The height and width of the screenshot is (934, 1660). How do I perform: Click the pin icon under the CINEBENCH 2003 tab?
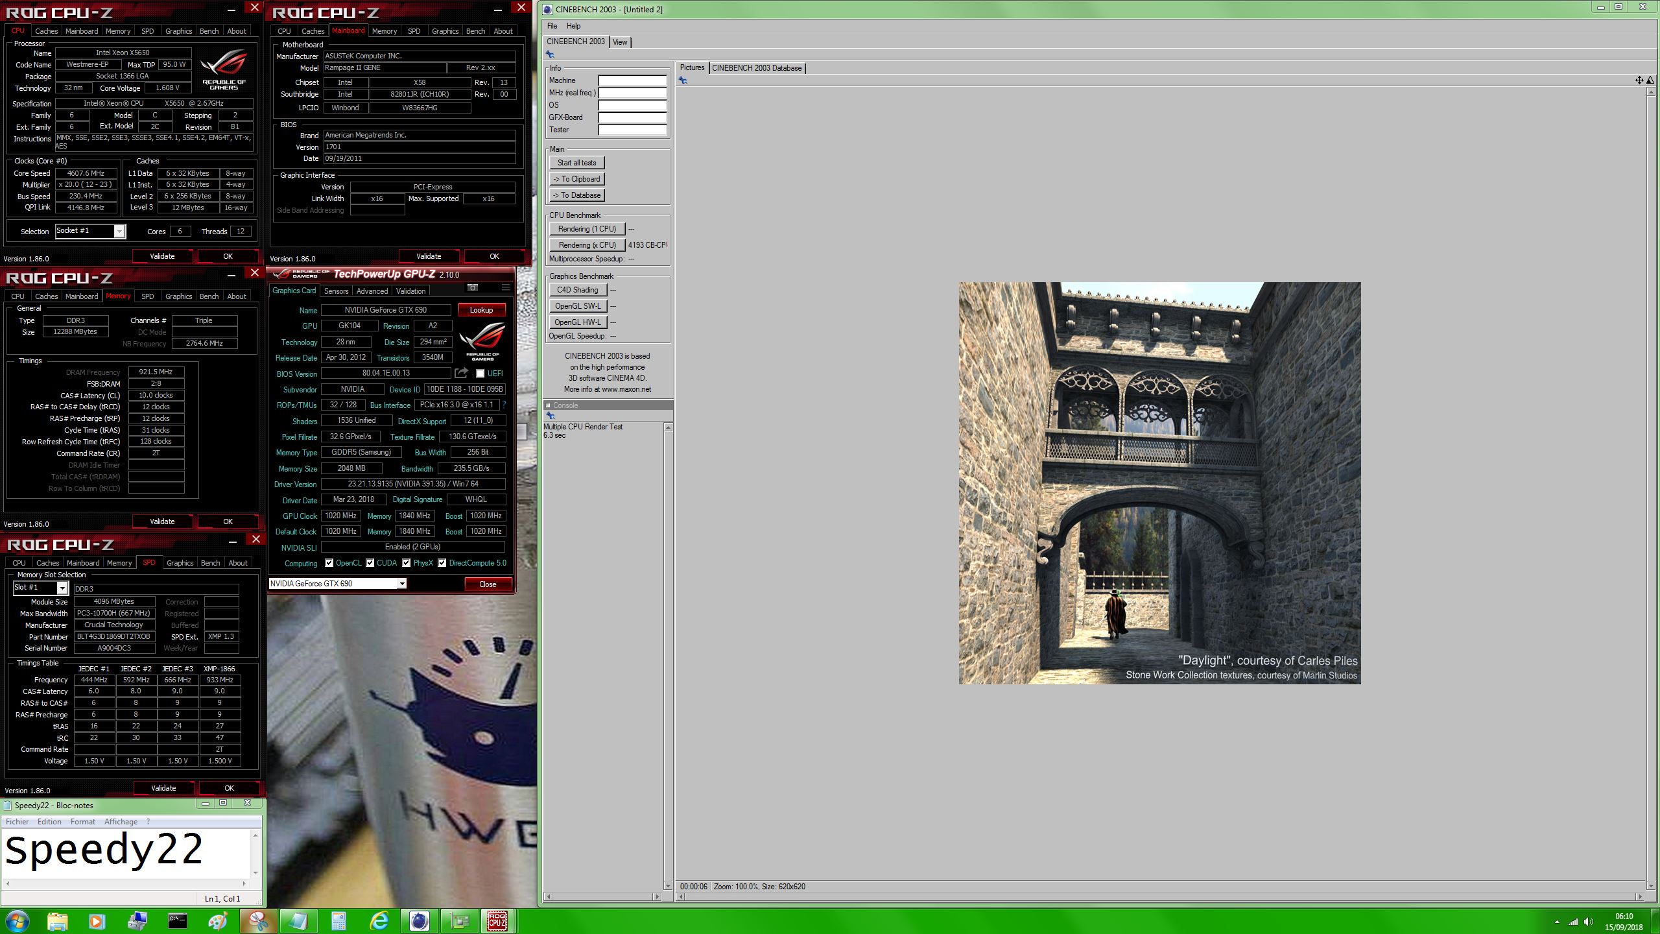tap(550, 54)
